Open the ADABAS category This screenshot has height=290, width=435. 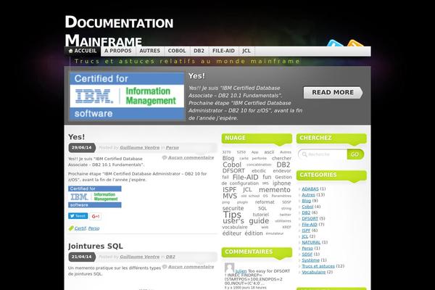coord(310,188)
